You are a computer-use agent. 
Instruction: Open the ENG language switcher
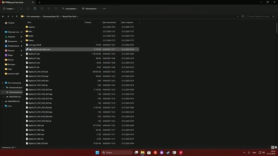click(255, 153)
